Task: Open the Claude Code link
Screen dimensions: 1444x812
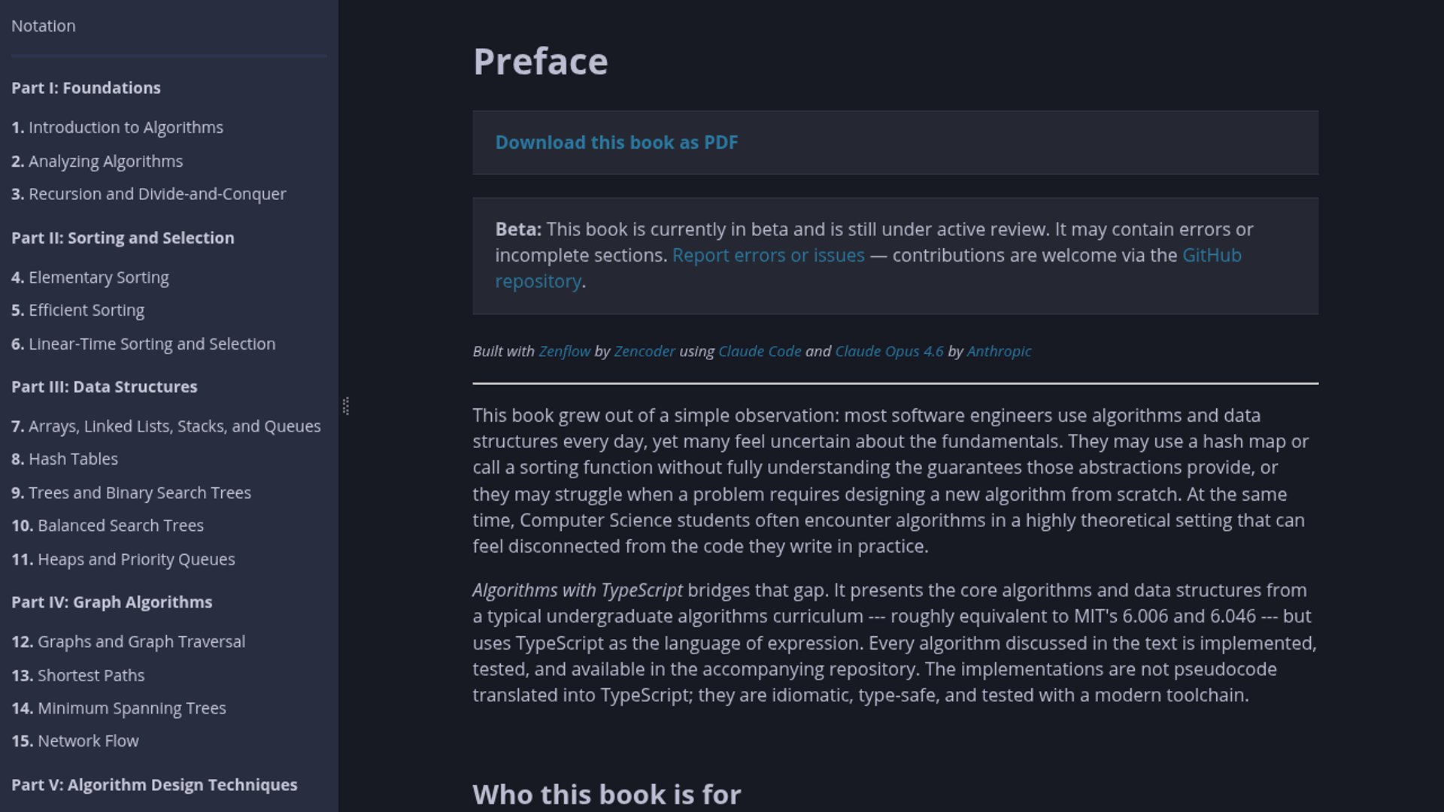Action: tap(760, 351)
